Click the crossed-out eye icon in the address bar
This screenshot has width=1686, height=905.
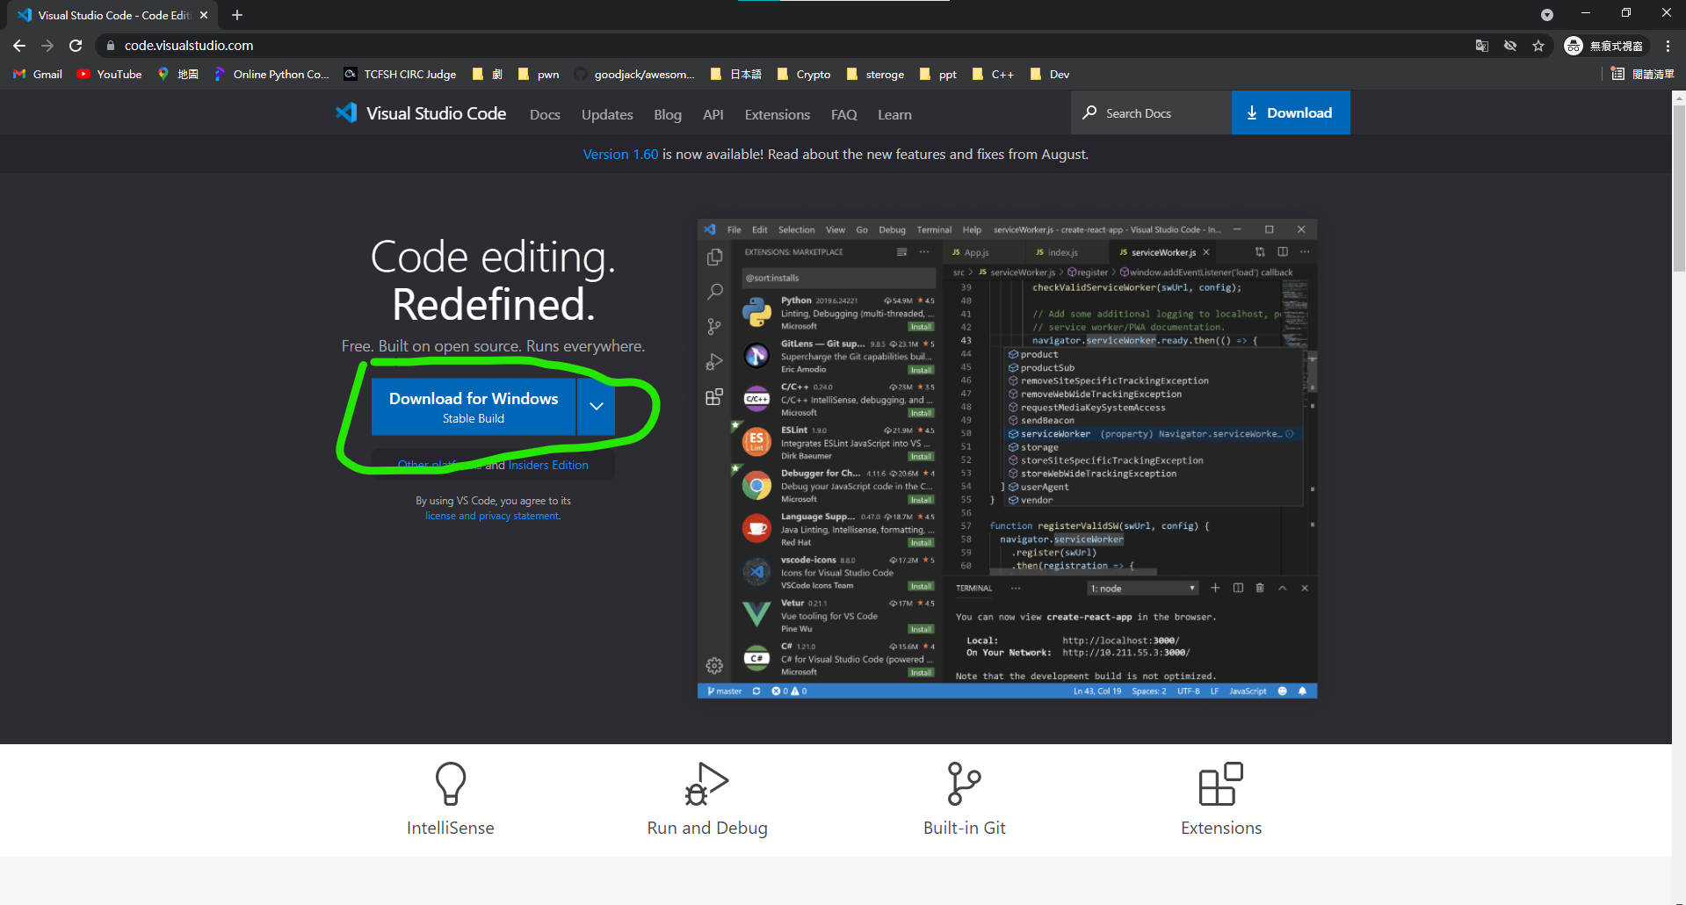click(1510, 46)
